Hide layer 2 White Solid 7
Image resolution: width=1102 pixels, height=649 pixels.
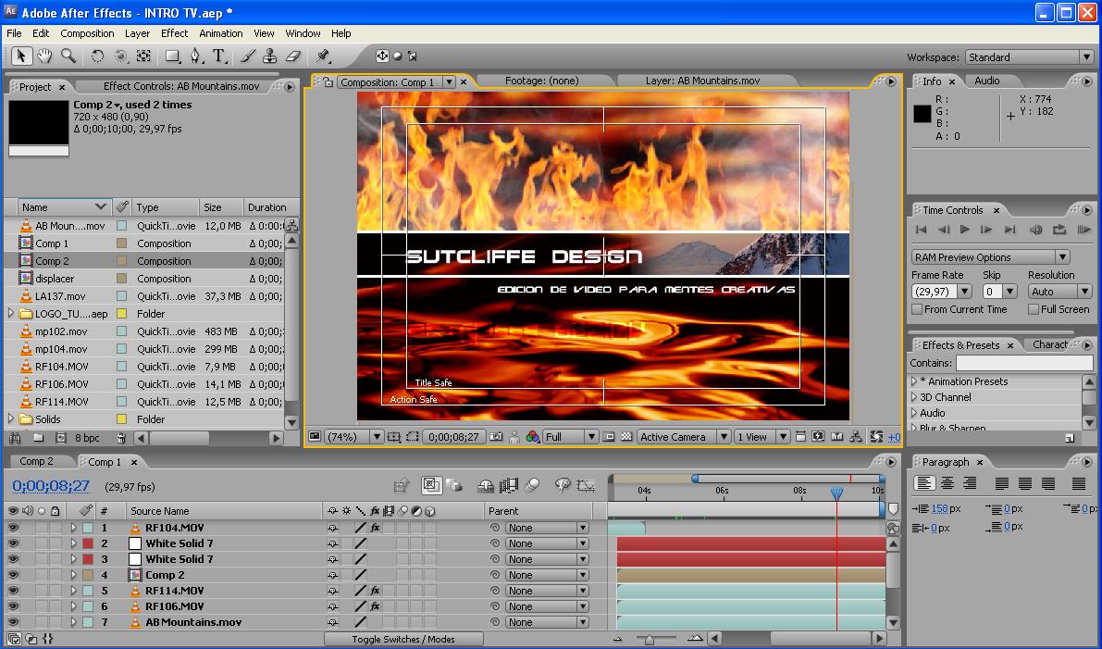tap(13, 543)
